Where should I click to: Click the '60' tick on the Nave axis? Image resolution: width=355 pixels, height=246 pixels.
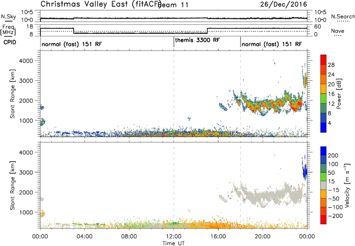318,27
